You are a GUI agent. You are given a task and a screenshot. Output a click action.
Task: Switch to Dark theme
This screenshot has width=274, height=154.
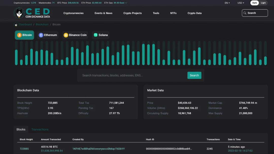coord(254,3)
